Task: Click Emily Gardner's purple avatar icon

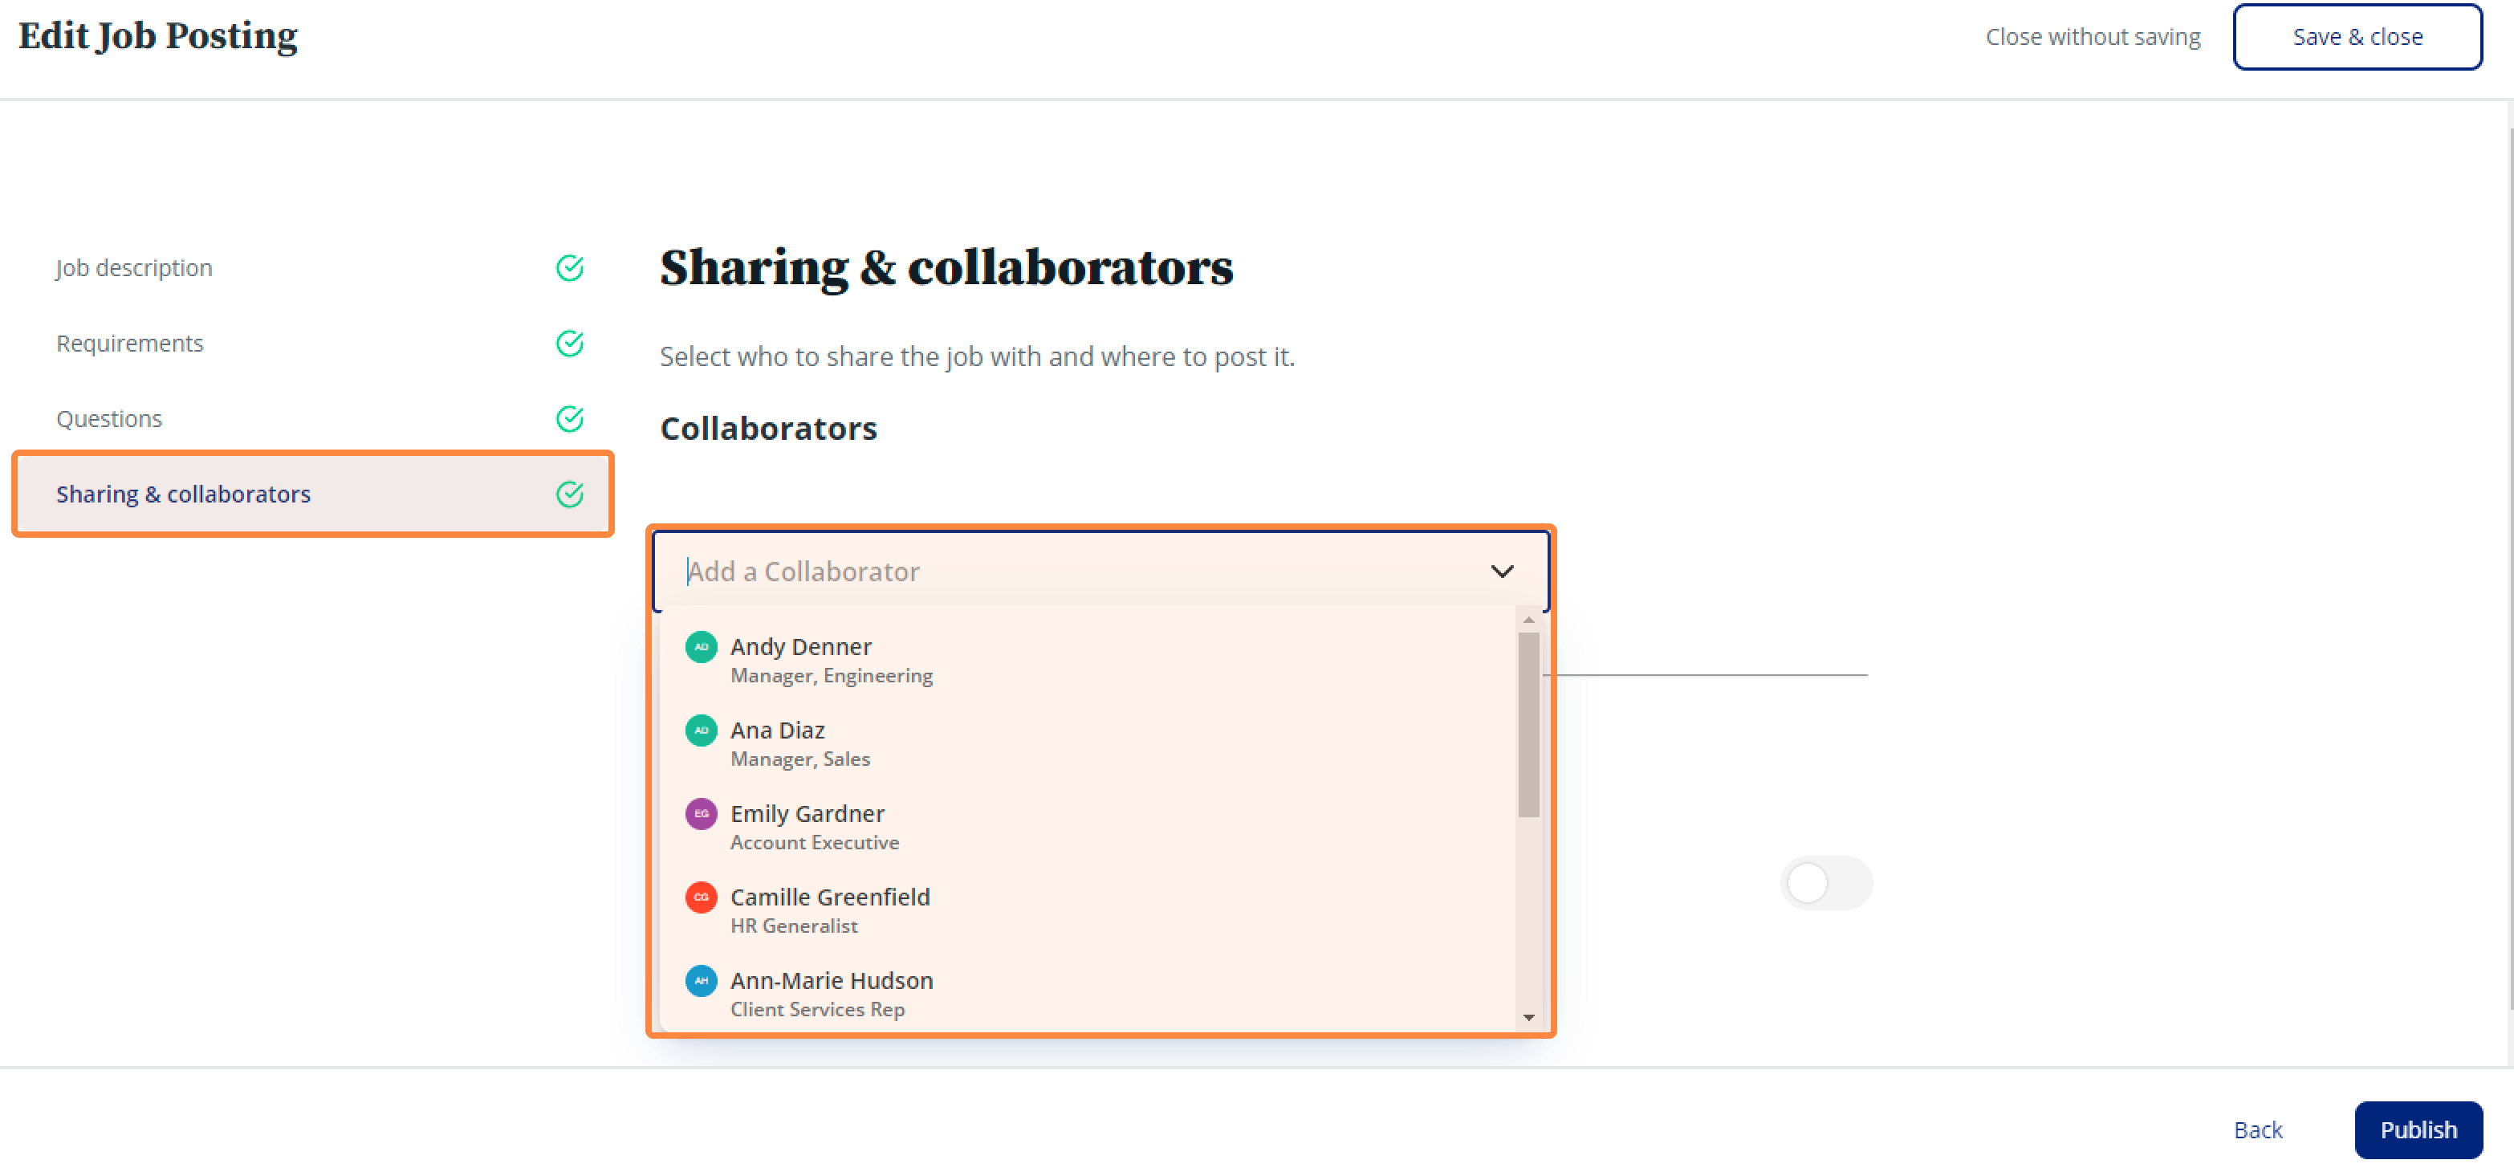Action: tap(701, 814)
